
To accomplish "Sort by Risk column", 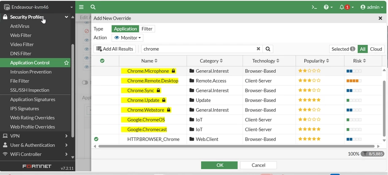I will [359, 61].
